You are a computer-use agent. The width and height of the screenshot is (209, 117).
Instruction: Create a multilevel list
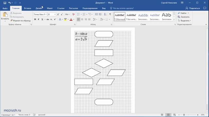click(90, 14)
